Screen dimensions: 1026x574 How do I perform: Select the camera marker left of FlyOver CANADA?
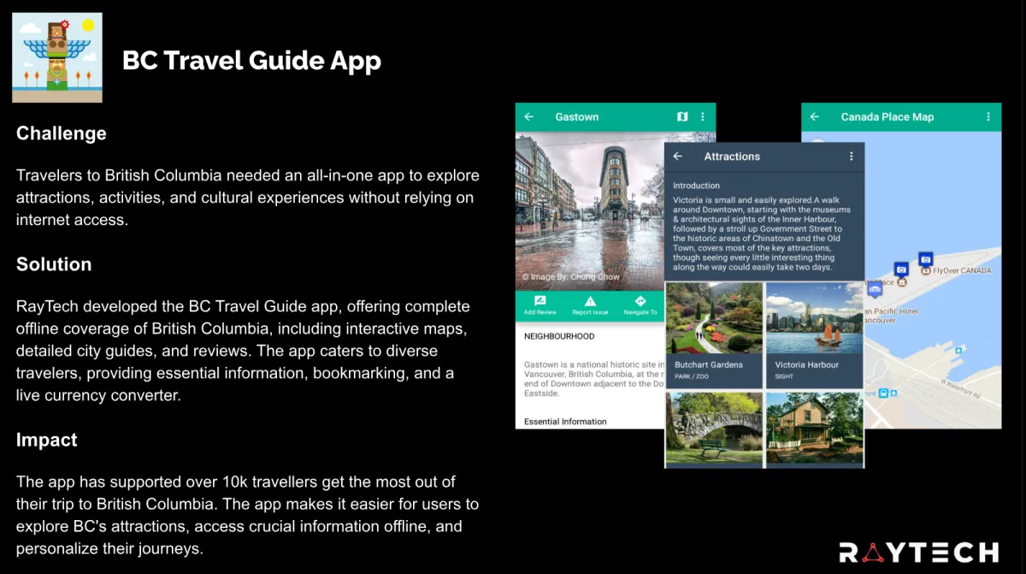tap(900, 269)
